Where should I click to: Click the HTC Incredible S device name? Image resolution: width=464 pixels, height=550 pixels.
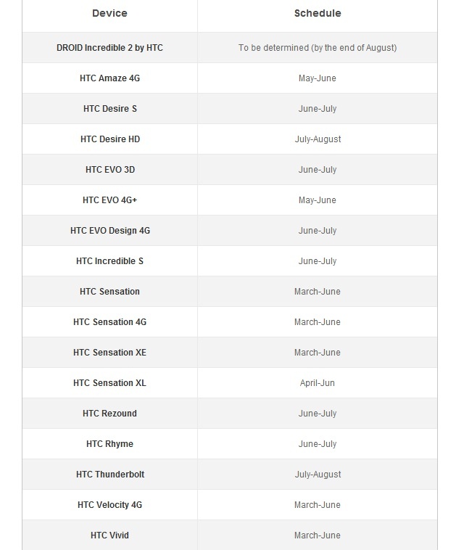(x=109, y=261)
